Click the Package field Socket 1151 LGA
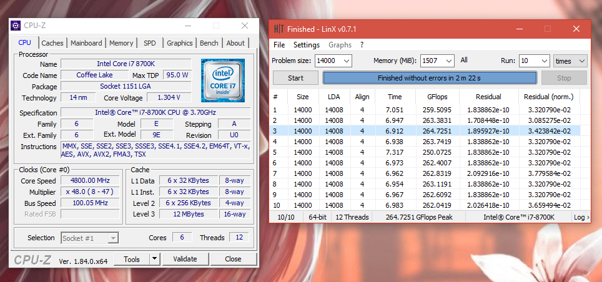602x282 pixels. (x=126, y=86)
